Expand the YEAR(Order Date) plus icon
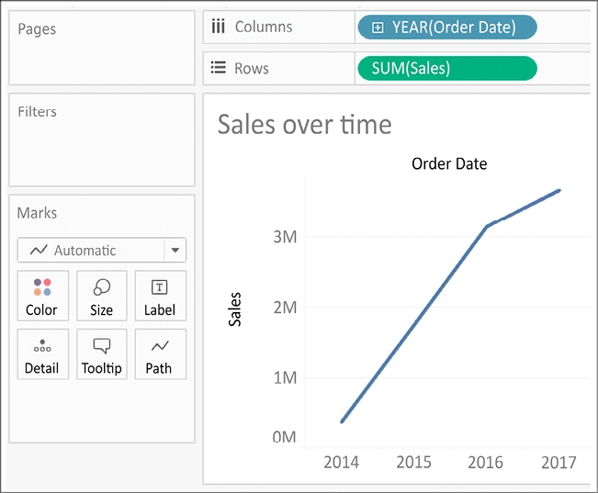 [x=378, y=28]
